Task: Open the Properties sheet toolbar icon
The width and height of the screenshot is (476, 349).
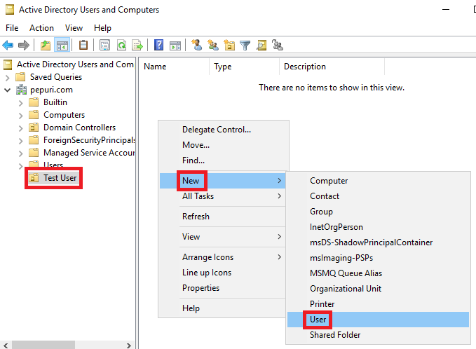Action: [104, 46]
